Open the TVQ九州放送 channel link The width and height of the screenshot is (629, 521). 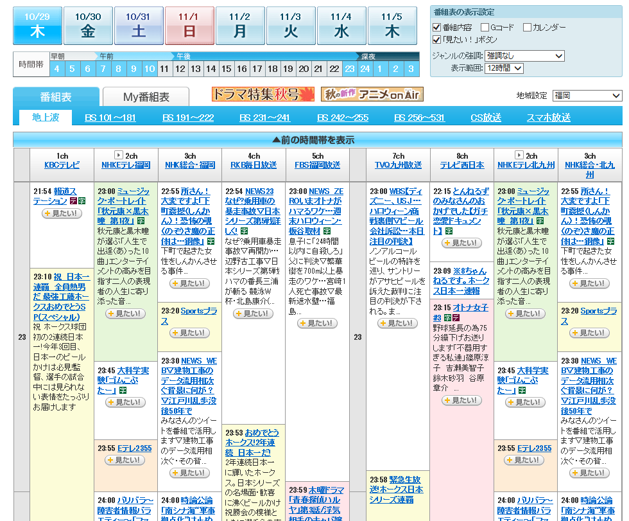399,165
